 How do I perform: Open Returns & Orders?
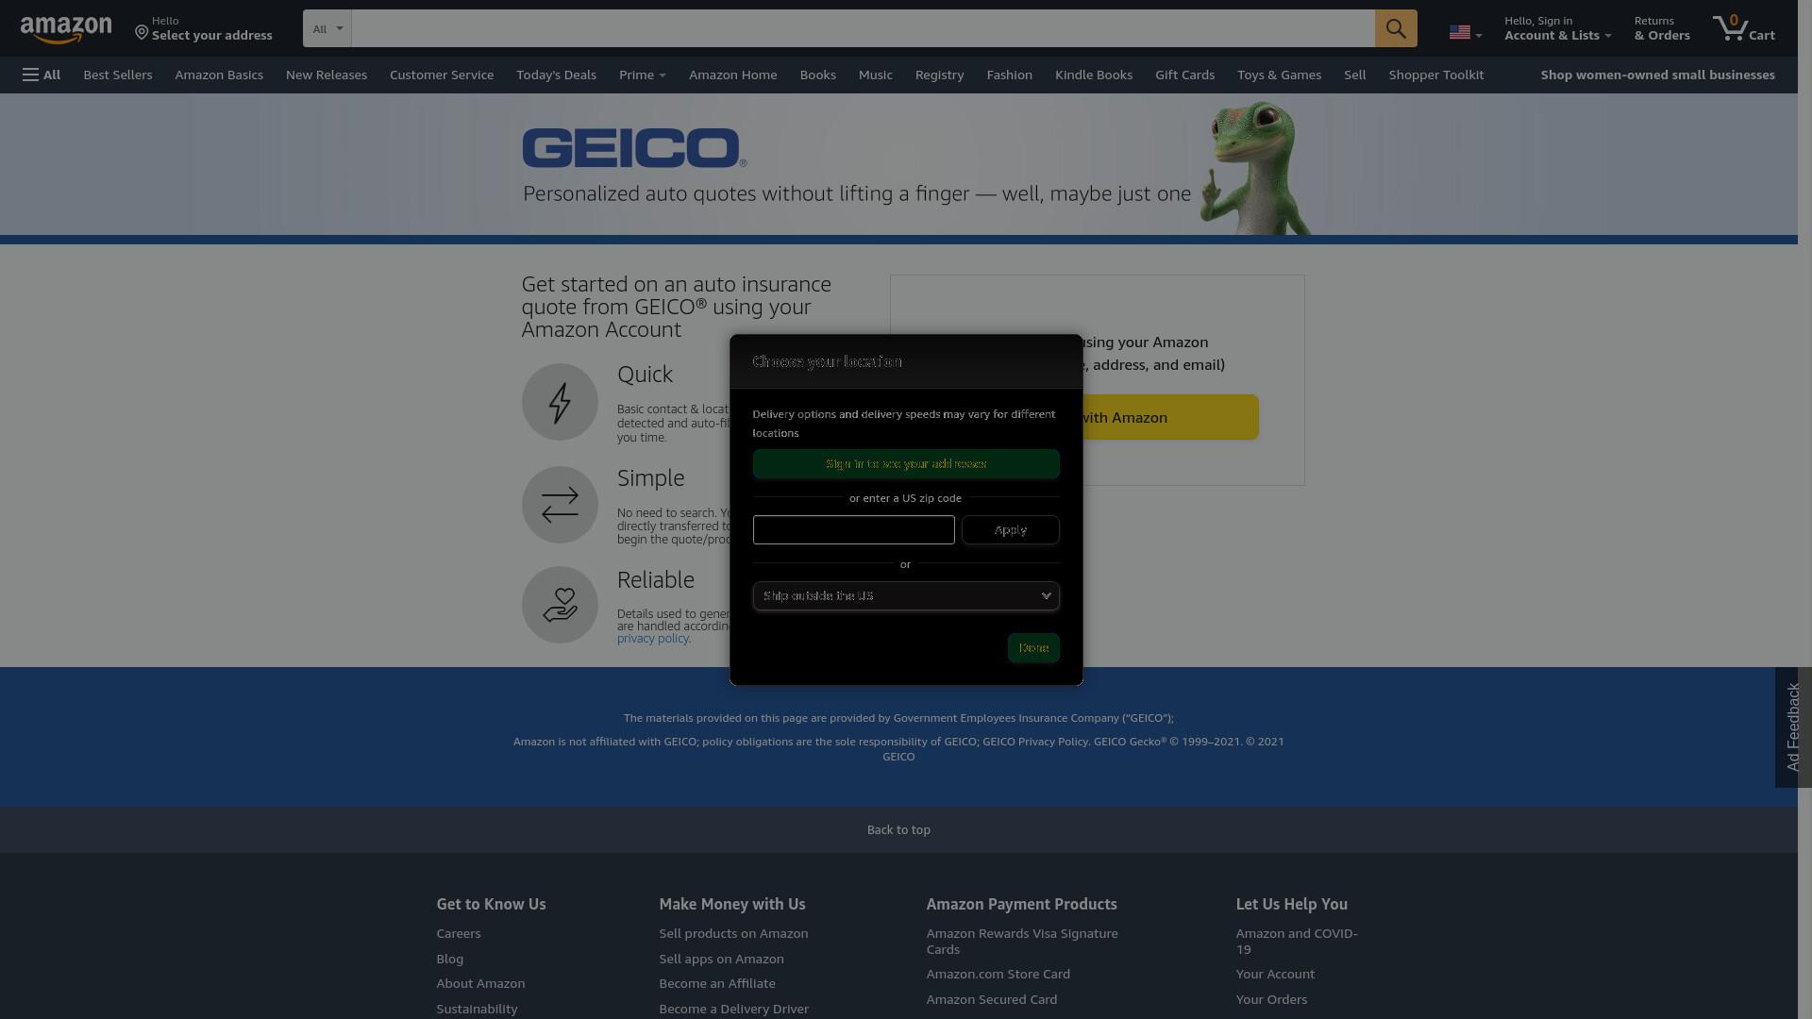[1662, 28]
